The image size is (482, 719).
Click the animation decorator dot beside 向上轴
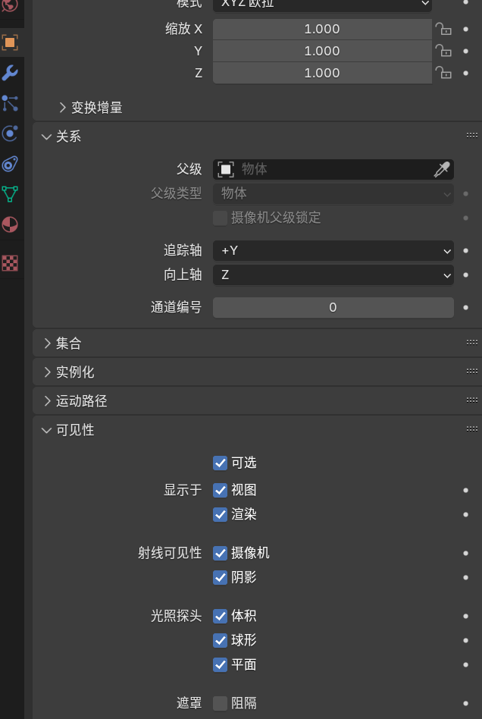point(466,275)
